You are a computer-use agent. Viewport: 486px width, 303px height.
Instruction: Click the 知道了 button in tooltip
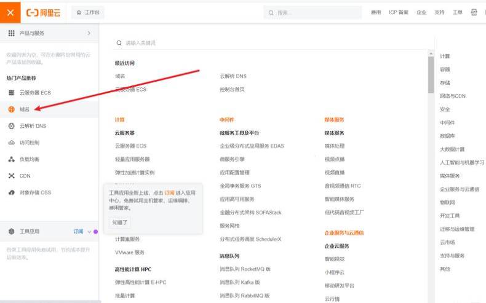point(120,222)
